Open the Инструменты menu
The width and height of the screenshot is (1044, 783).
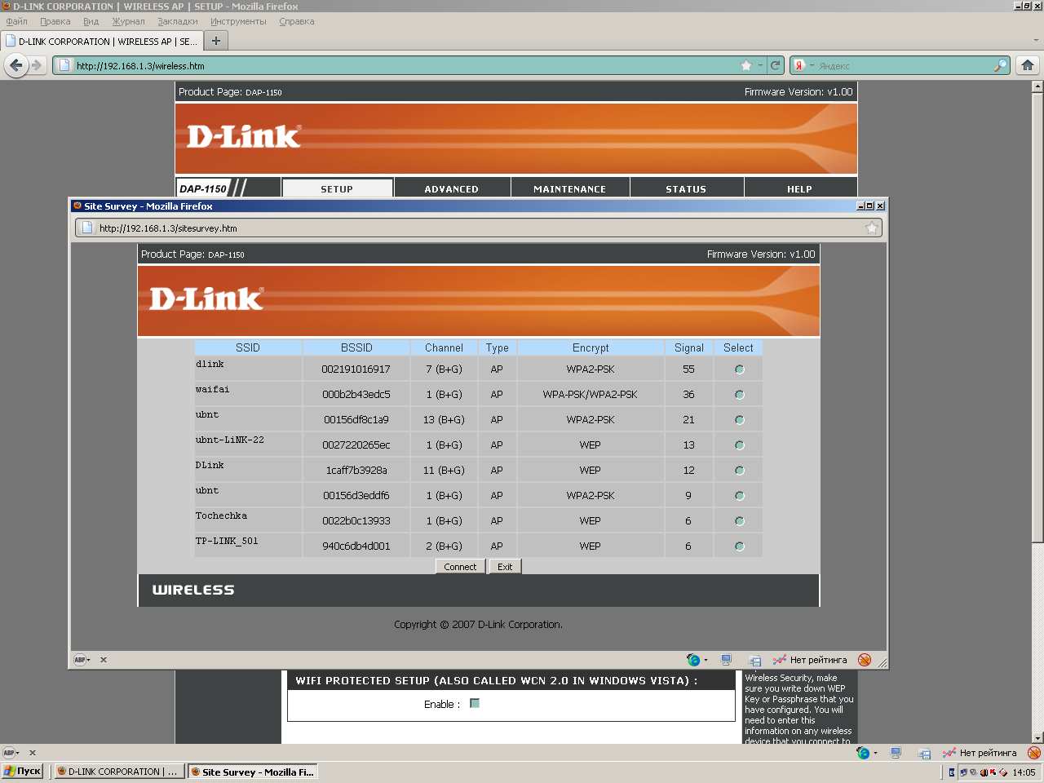238,21
